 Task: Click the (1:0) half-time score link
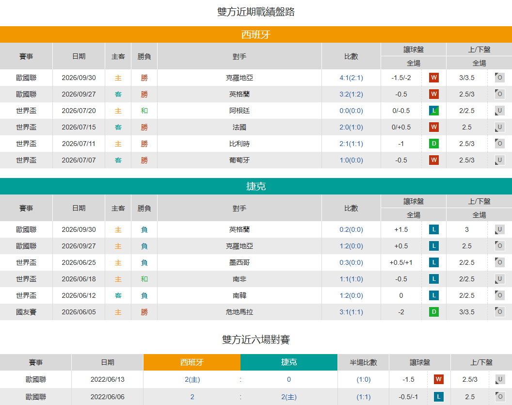click(x=364, y=379)
